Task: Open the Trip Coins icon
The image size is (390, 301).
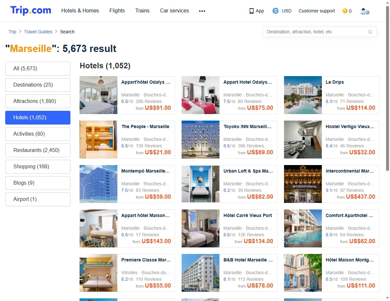Action: [345, 11]
